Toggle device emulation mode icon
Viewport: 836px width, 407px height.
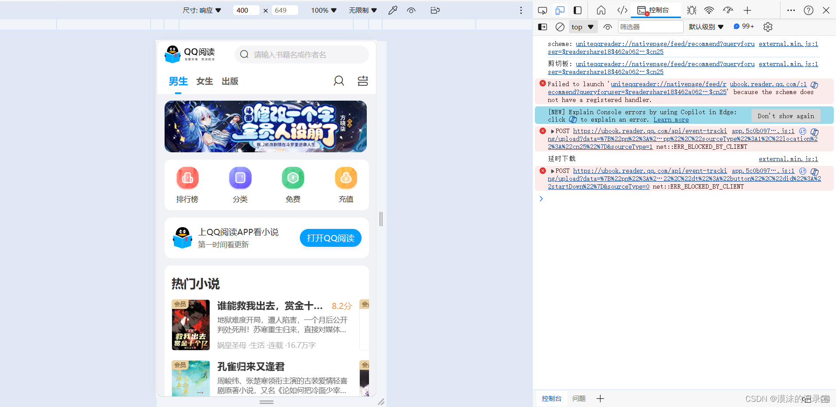[560, 11]
